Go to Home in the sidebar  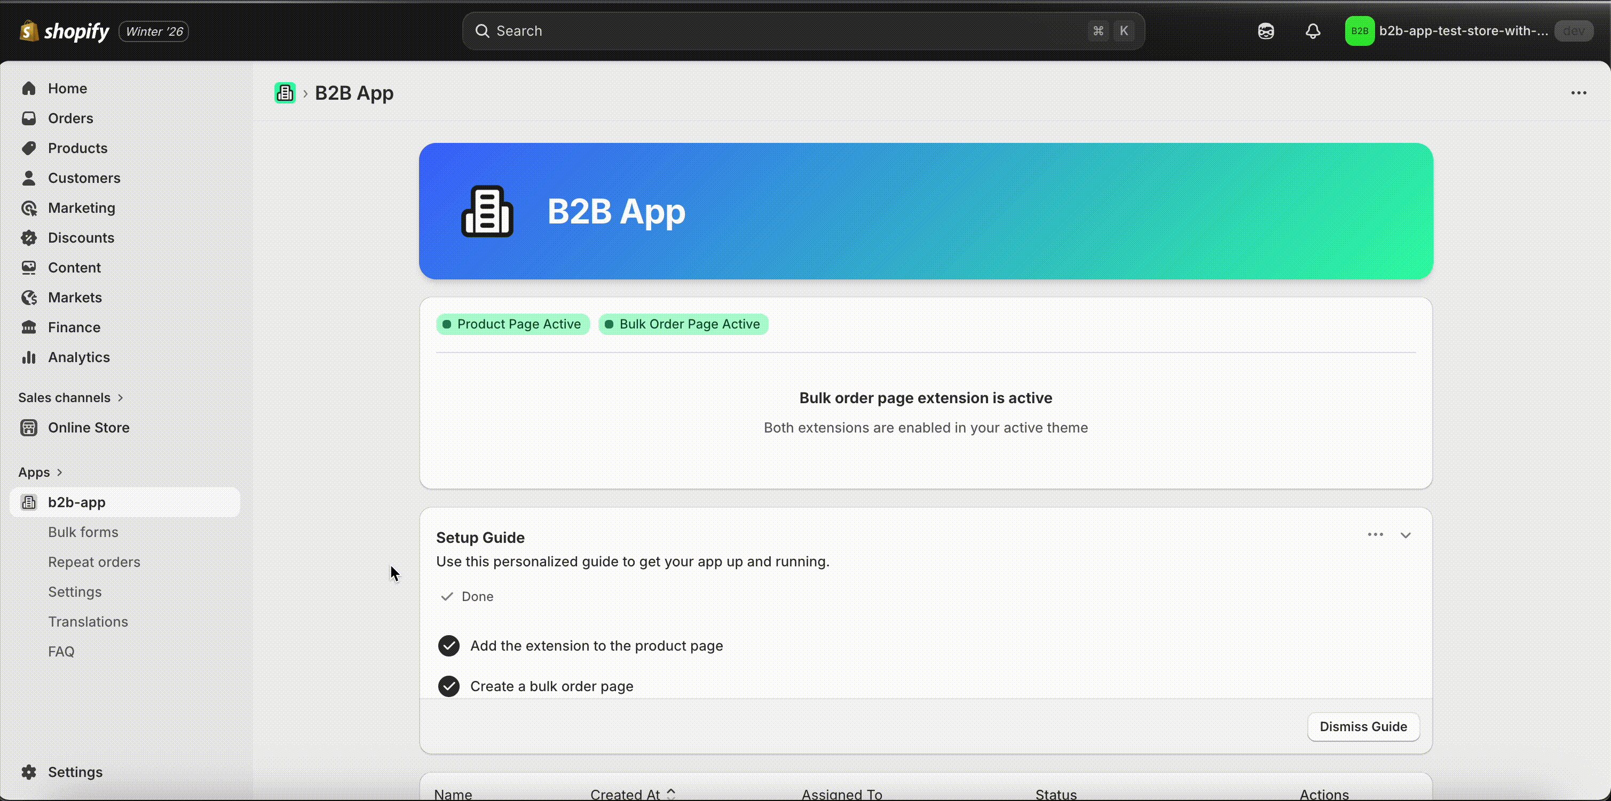click(x=68, y=89)
